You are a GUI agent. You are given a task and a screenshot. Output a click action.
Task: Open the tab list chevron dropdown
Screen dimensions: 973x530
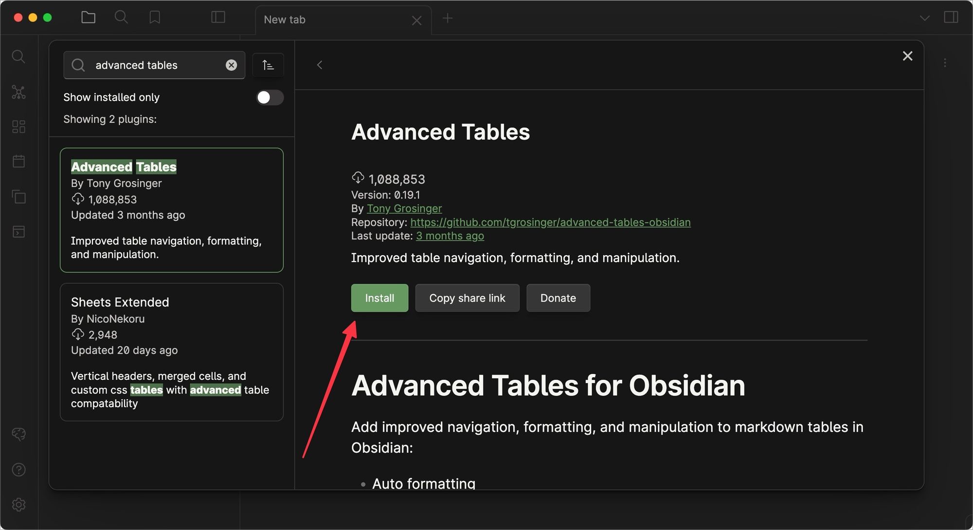(x=924, y=17)
